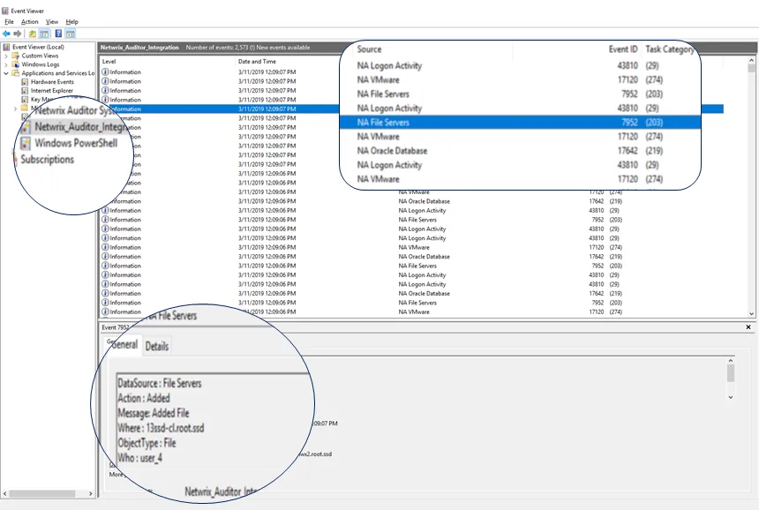This screenshot has height=510, width=759.
Task: Select the Internet Explorer log
Action: click(52, 91)
